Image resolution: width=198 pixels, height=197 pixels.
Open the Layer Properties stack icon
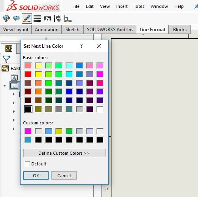tap(17, 18)
